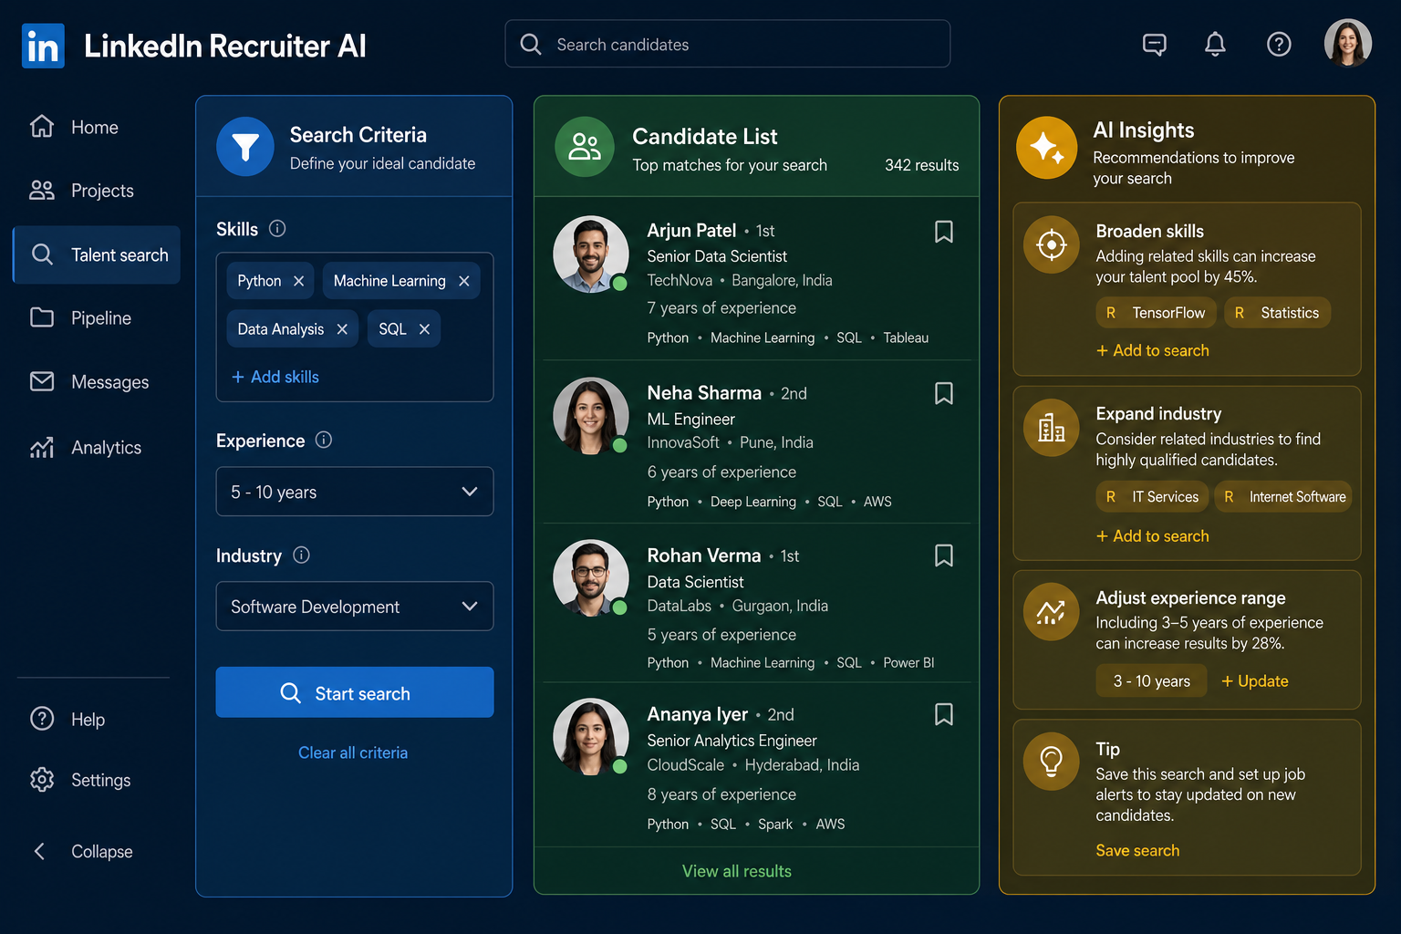Viewport: 1401px width, 934px height.
Task: Remove the SQL skill tag
Action: (424, 329)
